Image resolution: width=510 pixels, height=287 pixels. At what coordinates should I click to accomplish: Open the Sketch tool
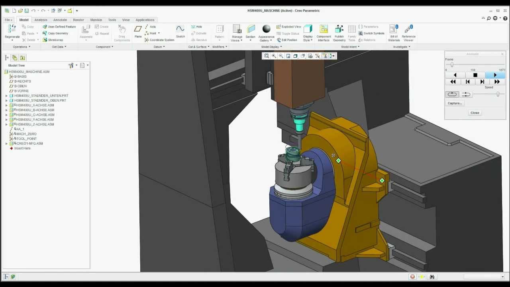pyautogui.click(x=180, y=31)
